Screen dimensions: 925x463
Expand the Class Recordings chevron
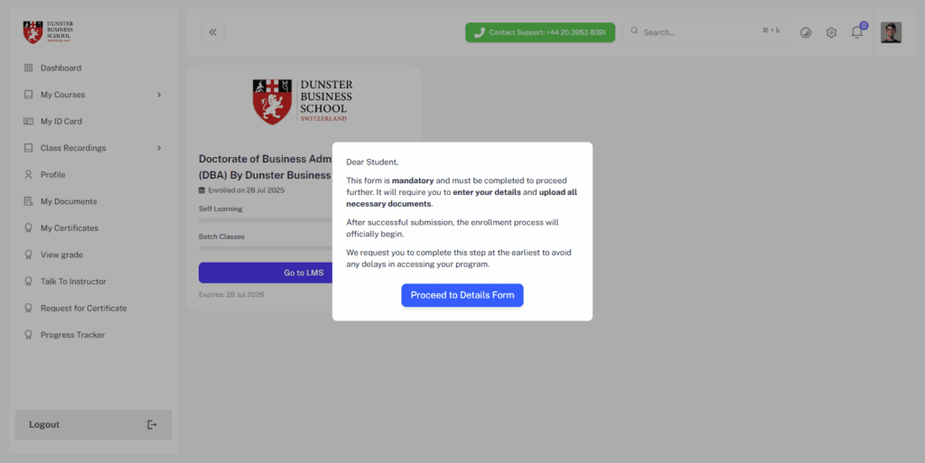pyautogui.click(x=159, y=148)
